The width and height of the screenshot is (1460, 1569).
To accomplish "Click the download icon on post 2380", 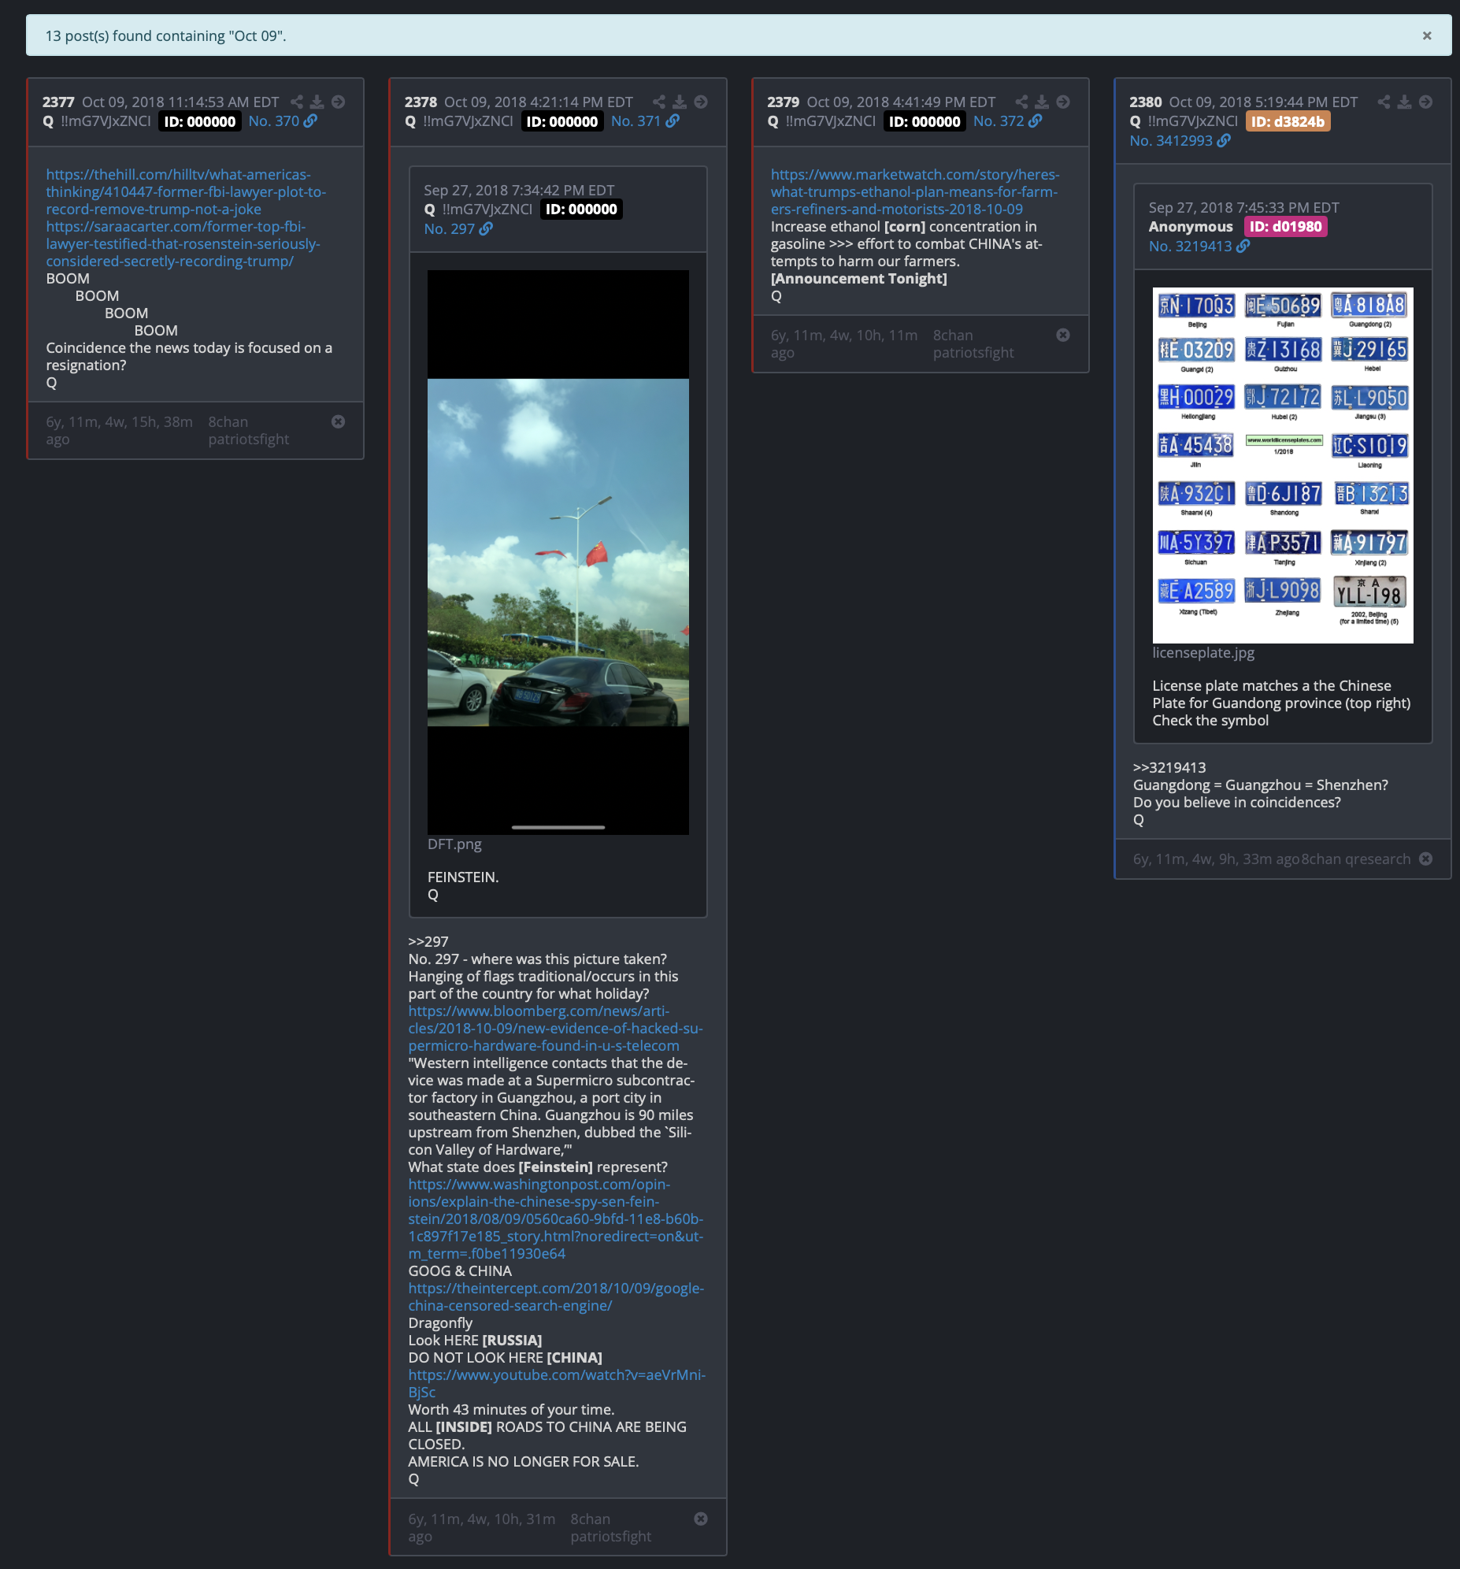I will pyautogui.click(x=1405, y=102).
